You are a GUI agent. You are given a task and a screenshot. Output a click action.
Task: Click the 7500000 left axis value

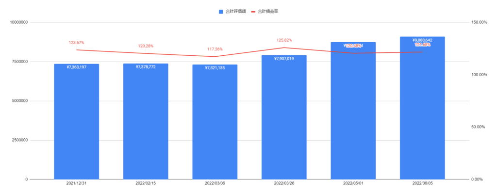coord(19,62)
